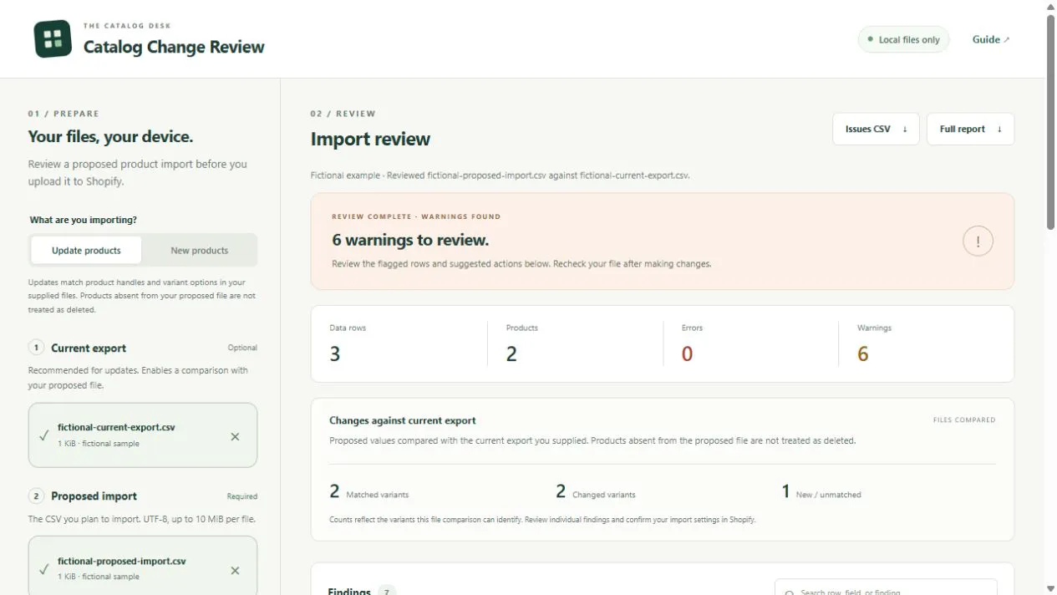This screenshot has width=1057, height=595.
Task: Focus the findings search field
Action: [x=886, y=589]
